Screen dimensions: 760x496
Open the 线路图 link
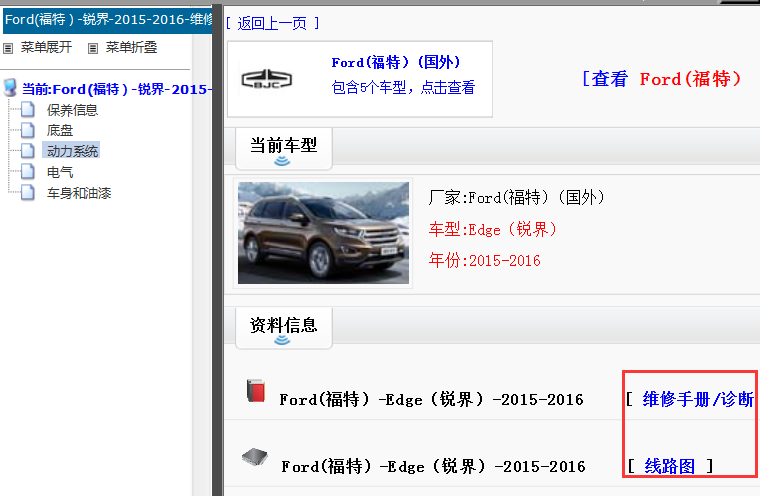coord(669,466)
